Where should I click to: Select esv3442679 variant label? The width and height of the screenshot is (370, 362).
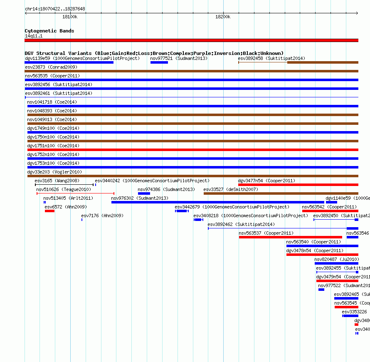coord(232,207)
